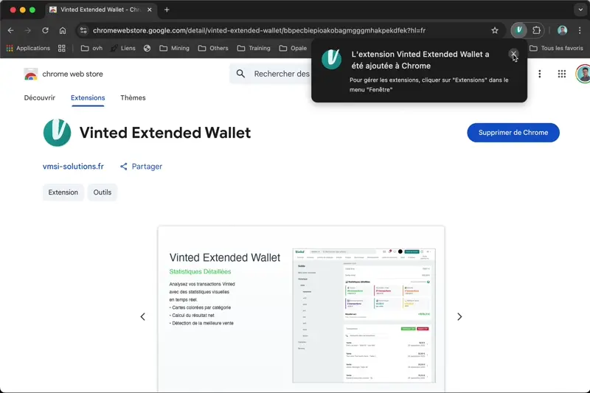
Task: Switch to the Thèmes tab
Action: (x=133, y=98)
